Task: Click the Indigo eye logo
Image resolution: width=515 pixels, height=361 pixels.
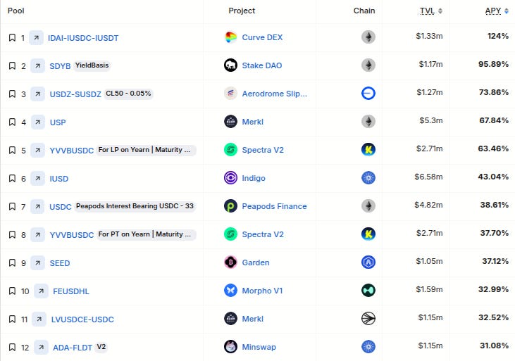Action: (230, 178)
